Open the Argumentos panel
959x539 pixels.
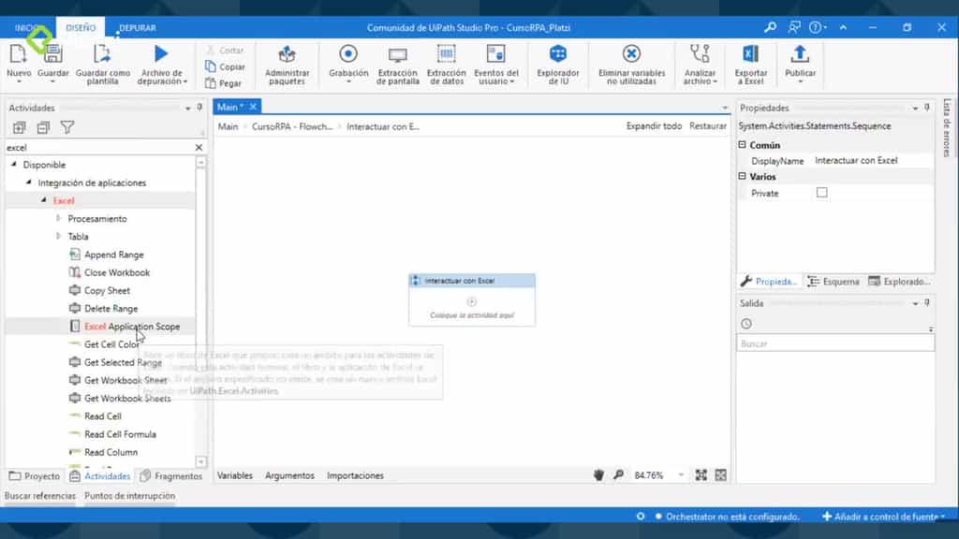[290, 475]
